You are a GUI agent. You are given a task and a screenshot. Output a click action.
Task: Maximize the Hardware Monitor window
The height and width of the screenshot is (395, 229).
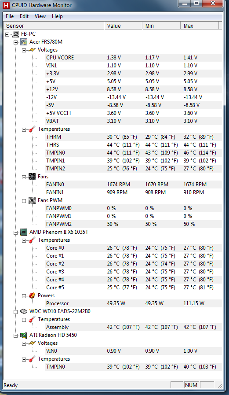(x=196, y=3)
